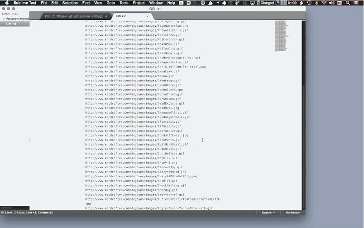The height and width of the screenshot is (228, 364).
Task: Click the unsaved dot on PersistentRegexHighlight tab
Action: (x=106, y=16)
